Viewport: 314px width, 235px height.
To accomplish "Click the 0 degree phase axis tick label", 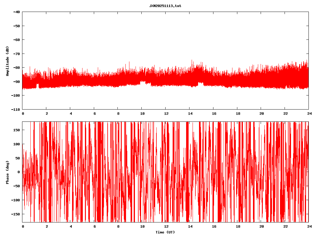I will click(x=19, y=172).
